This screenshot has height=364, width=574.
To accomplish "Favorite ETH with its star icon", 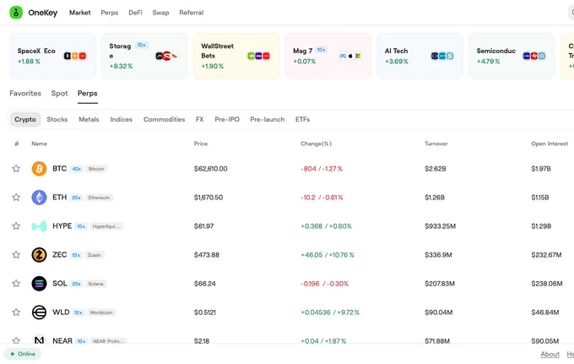I will point(16,198).
